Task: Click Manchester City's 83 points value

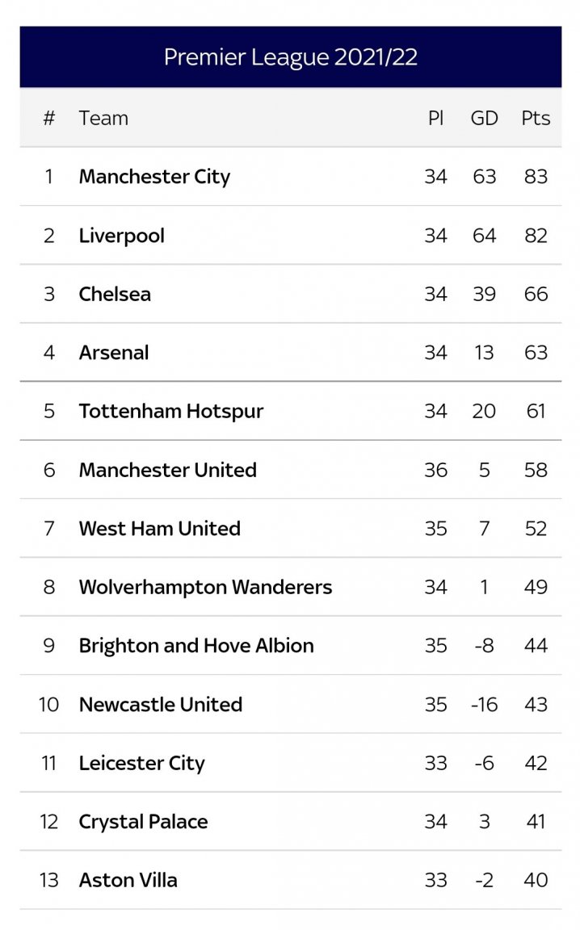Action: [536, 177]
